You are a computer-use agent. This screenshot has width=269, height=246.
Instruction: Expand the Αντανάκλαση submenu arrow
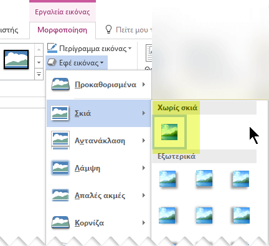(x=144, y=141)
